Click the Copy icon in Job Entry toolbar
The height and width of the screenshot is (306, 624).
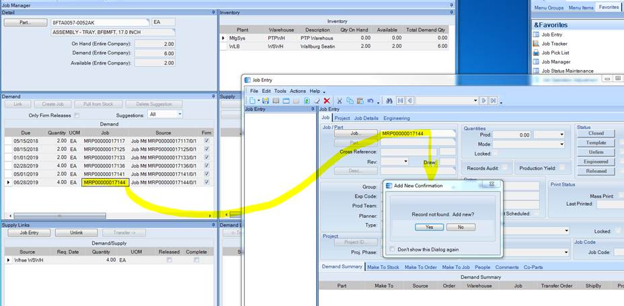pos(350,101)
